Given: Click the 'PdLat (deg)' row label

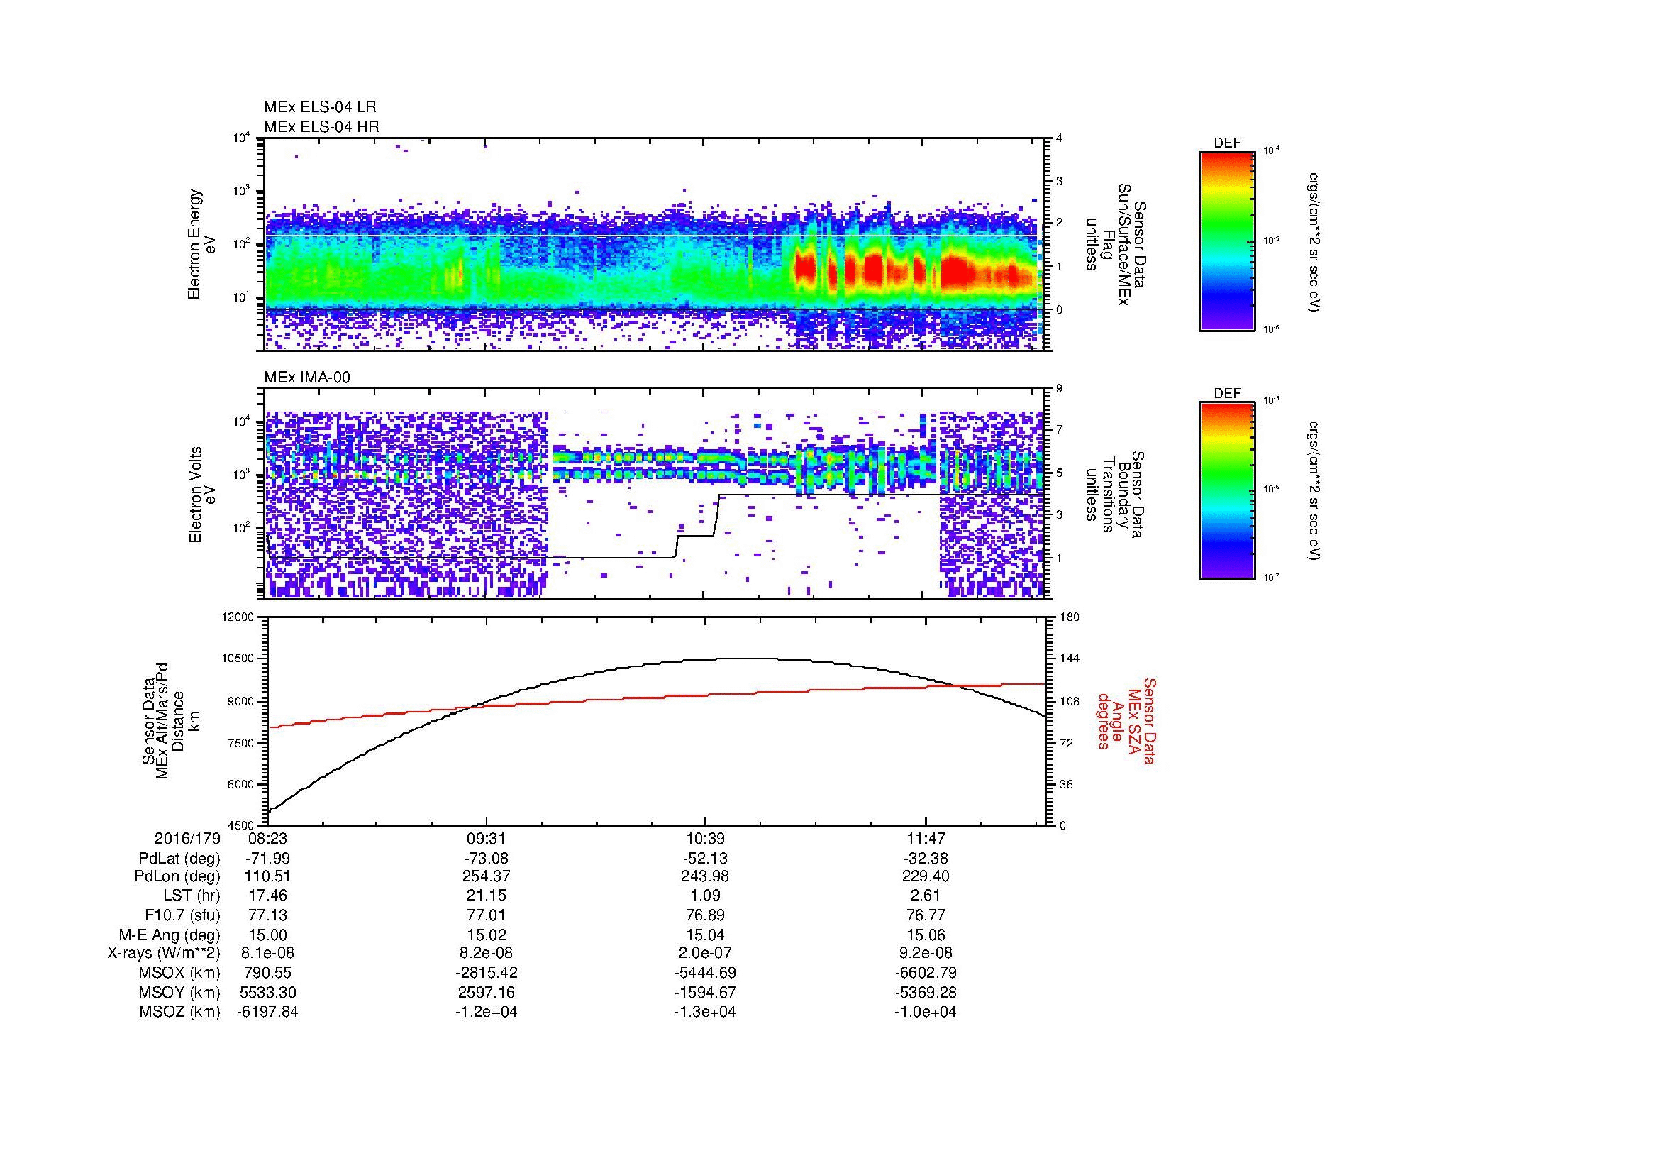Looking at the screenshot, I should point(179,859).
